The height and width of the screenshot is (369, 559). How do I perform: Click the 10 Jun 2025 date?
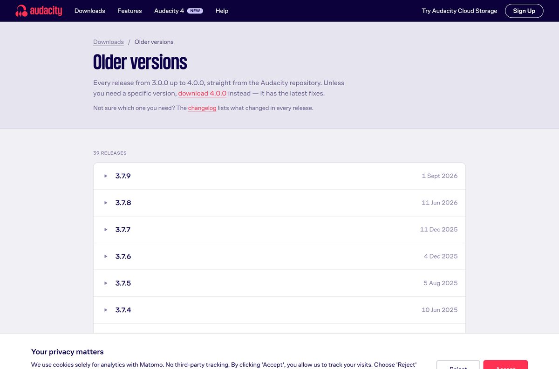pyautogui.click(x=440, y=310)
